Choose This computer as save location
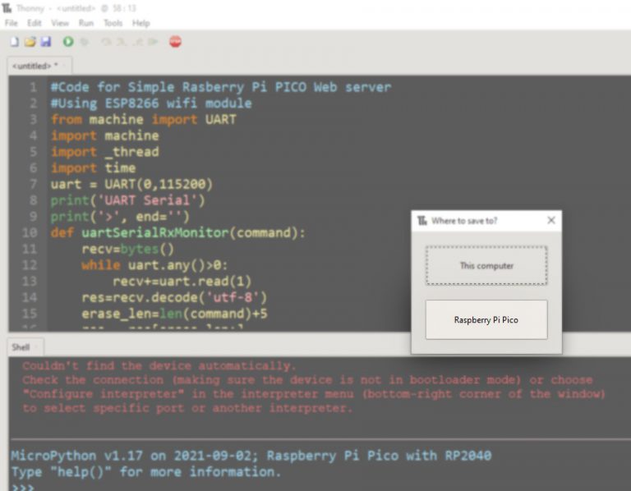Image resolution: width=631 pixels, height=491 pixels. pos(486,266)
